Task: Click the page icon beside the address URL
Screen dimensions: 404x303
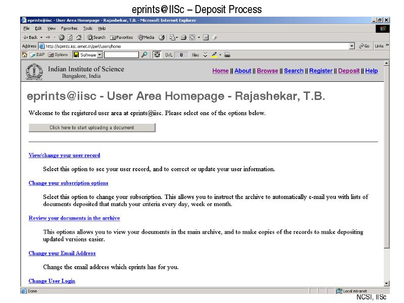Action: click(41, 46)
